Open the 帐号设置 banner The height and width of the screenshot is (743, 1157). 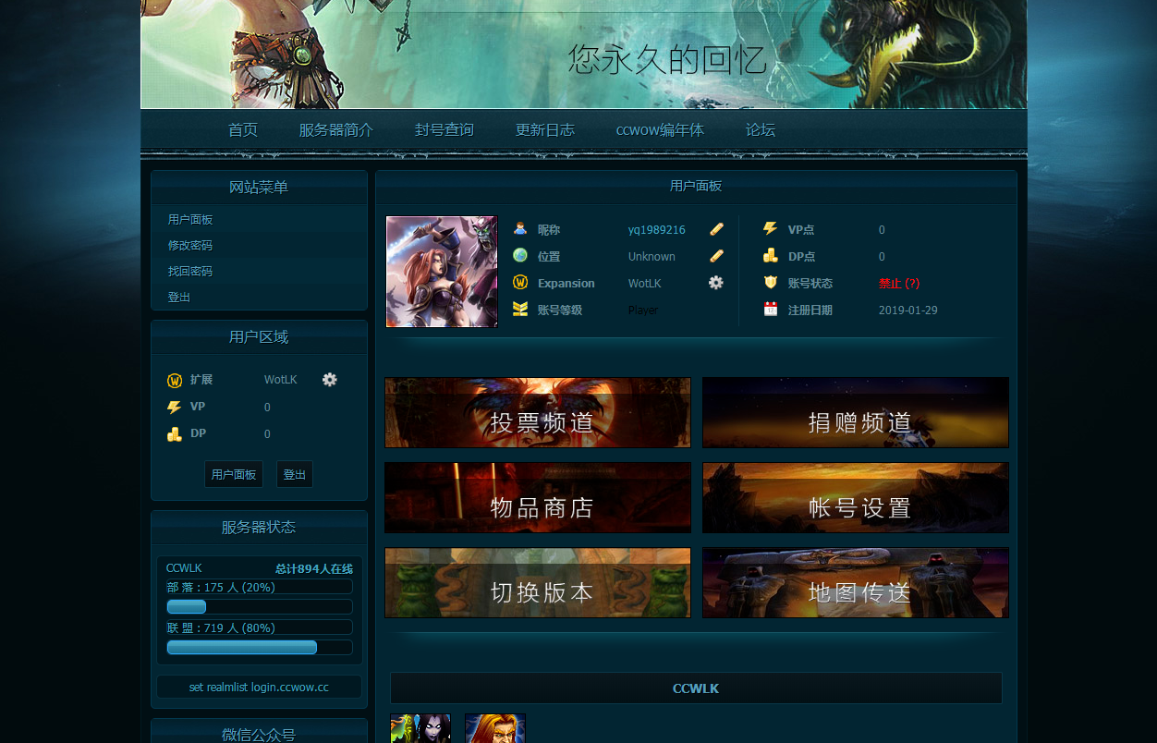[856, 497]
